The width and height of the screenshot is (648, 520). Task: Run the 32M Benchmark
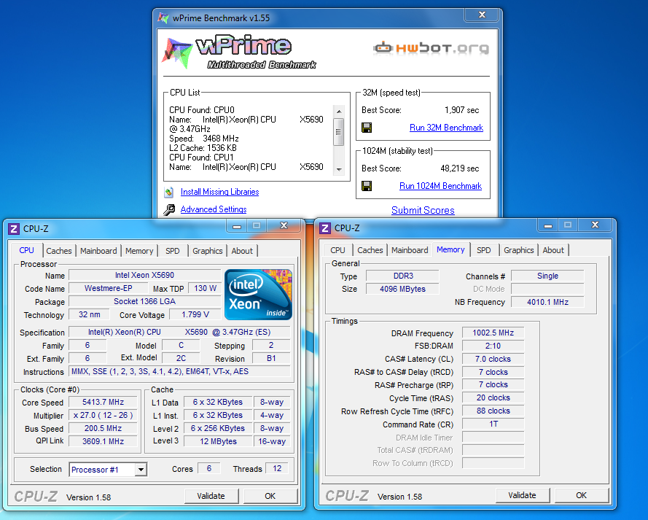446,128
